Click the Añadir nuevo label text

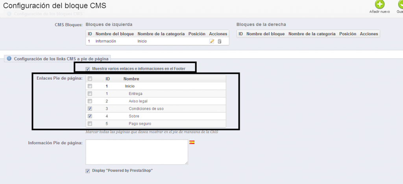pos(379,12)
